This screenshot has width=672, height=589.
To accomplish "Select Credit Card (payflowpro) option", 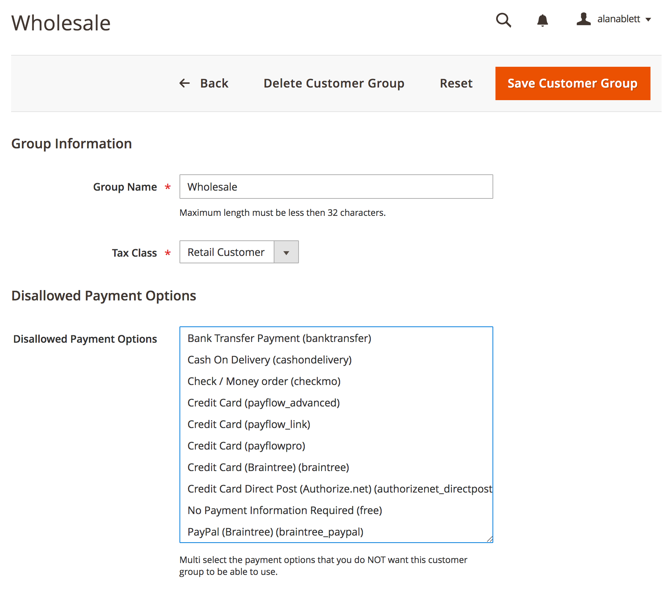I will click(x=336, y=446).
